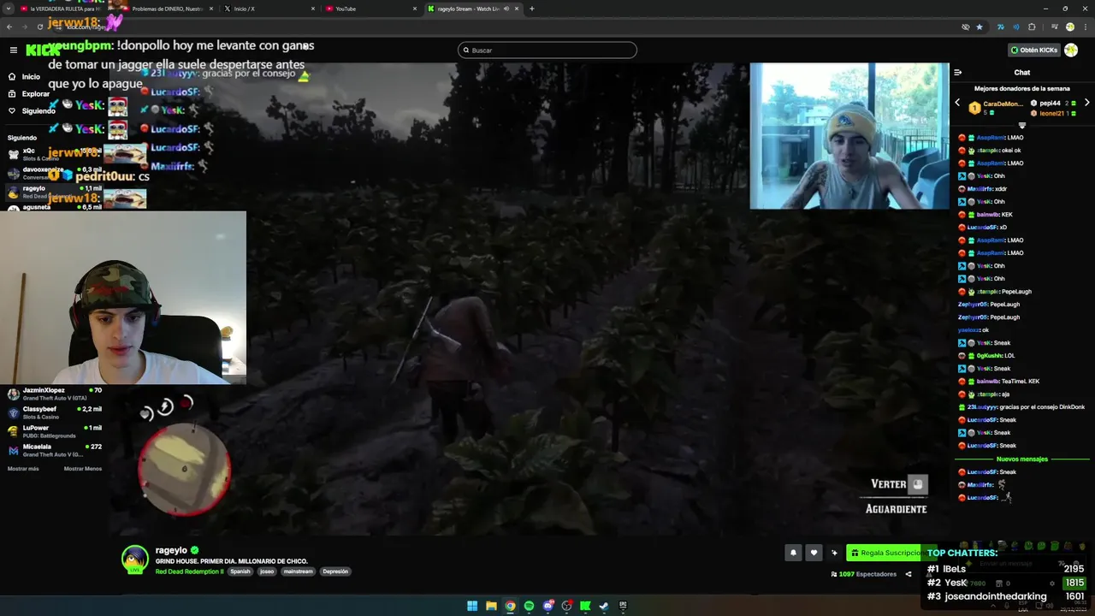Share the stream via share icon

point(909,574)
